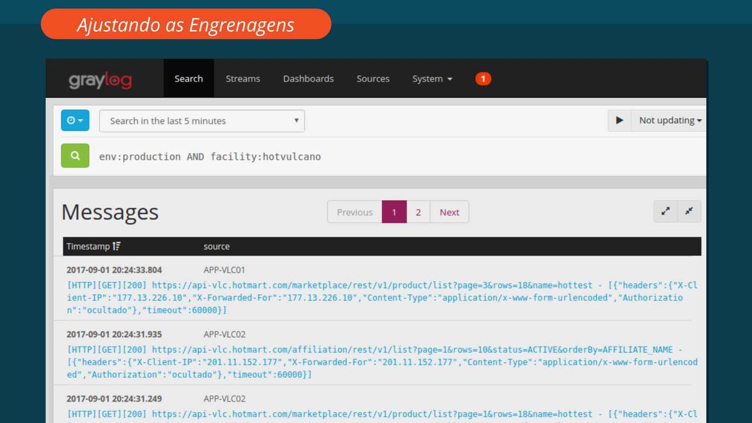Select page 1 in pagination
752x423 pixels.
(x=394, y=212)
